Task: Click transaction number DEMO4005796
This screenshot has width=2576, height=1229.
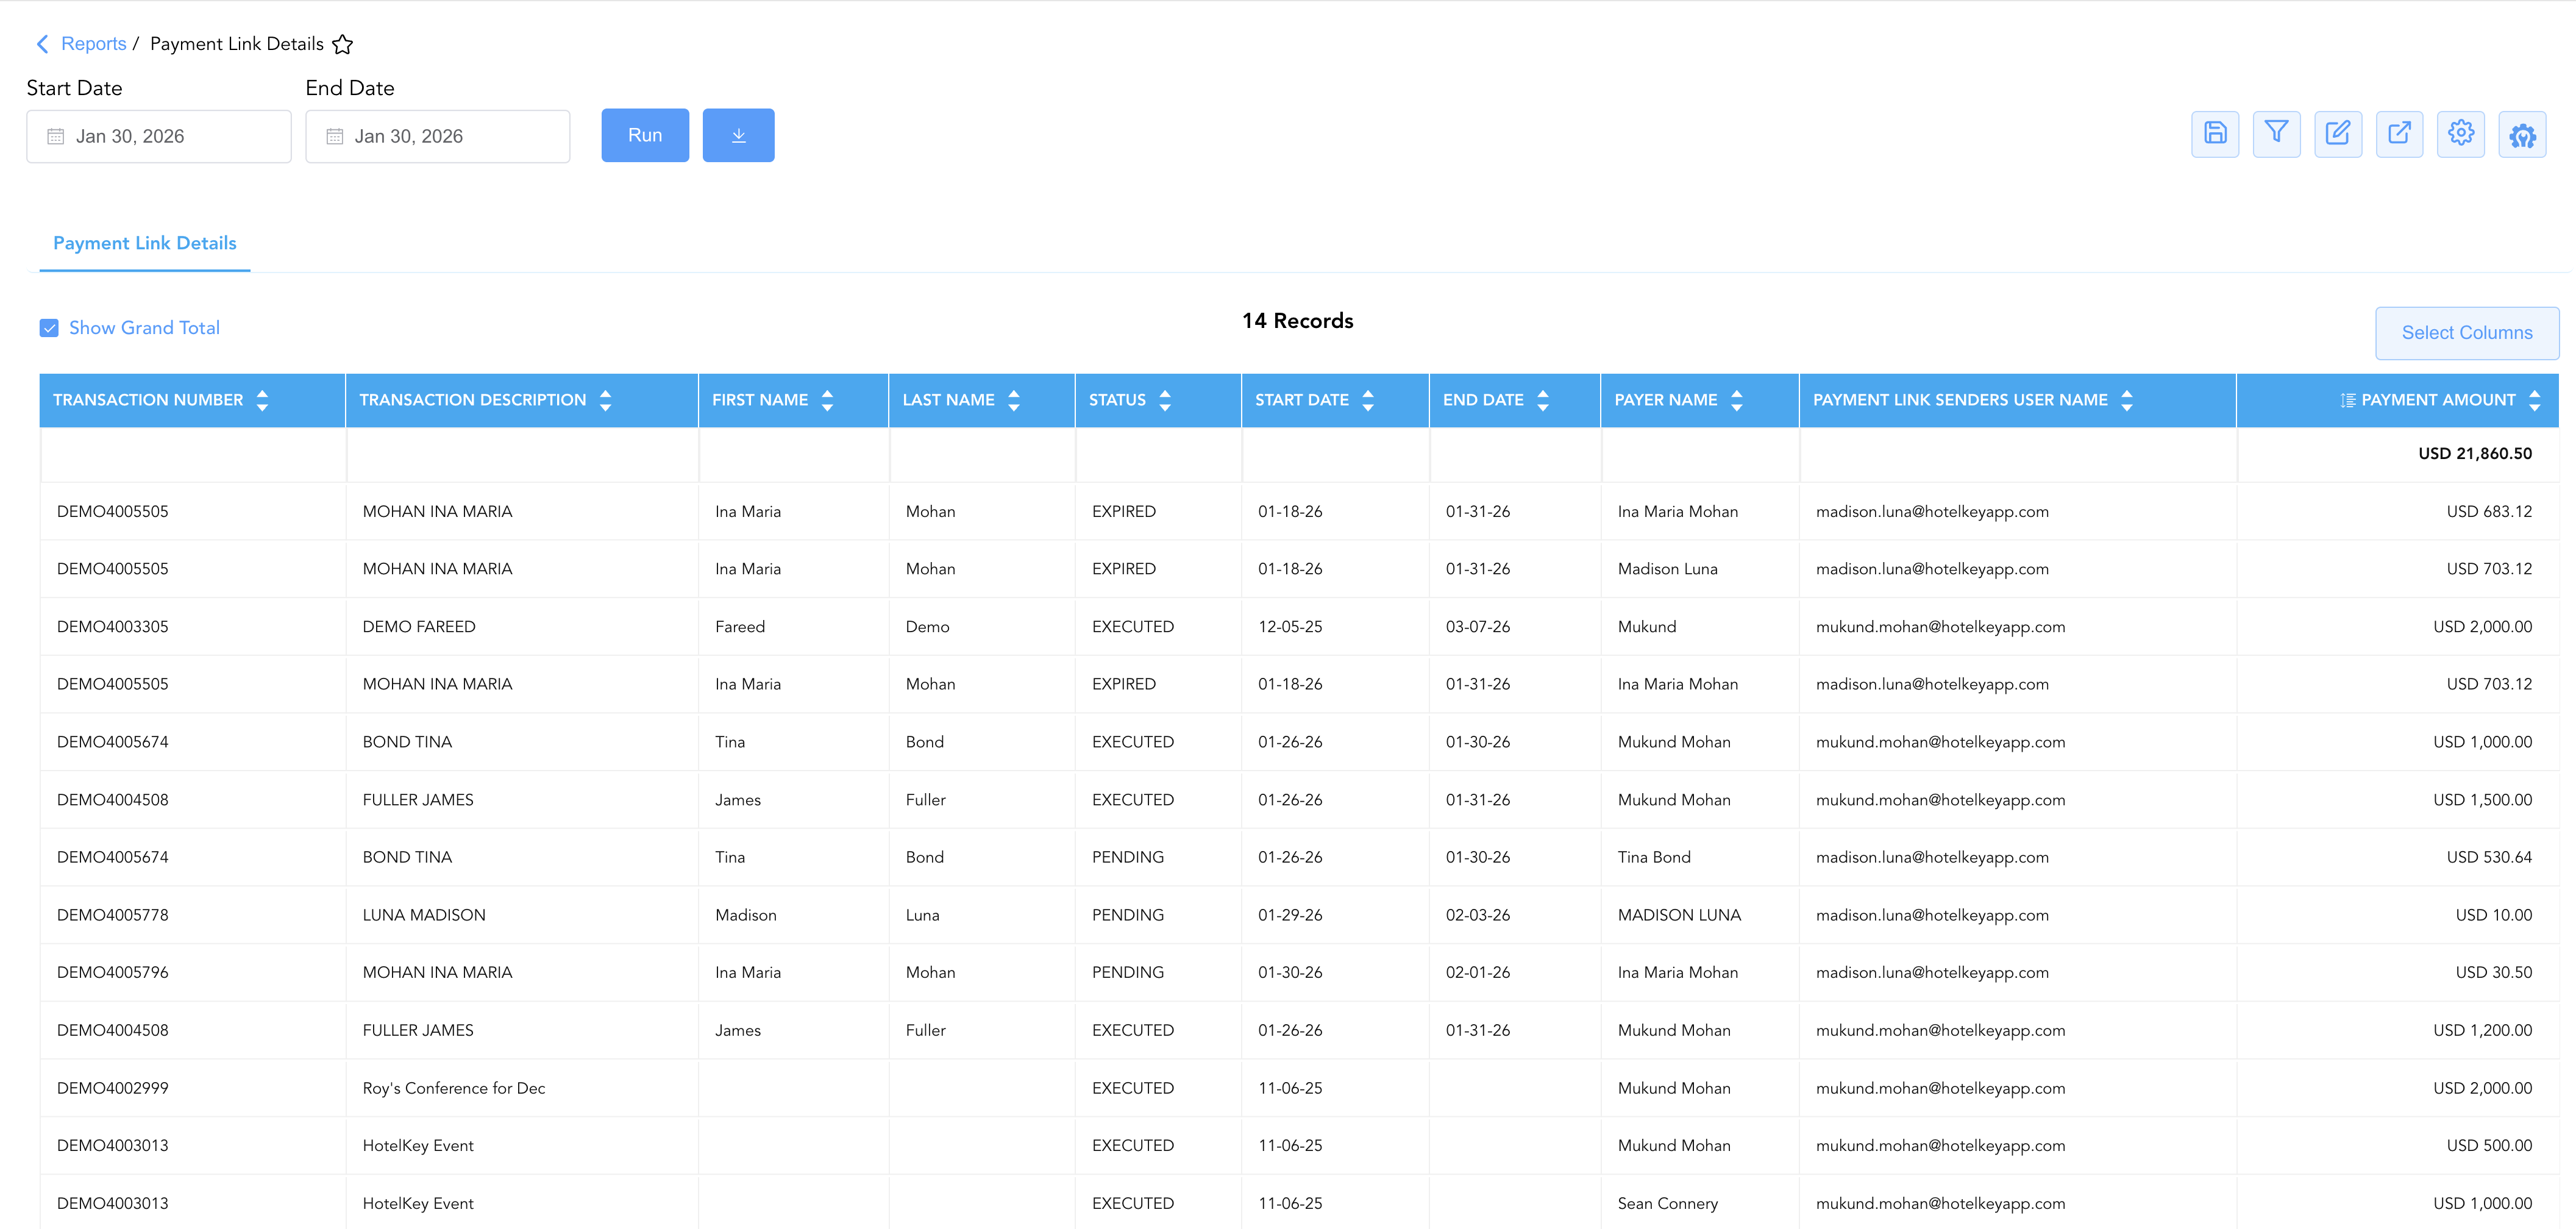Action: coord(113,973)
